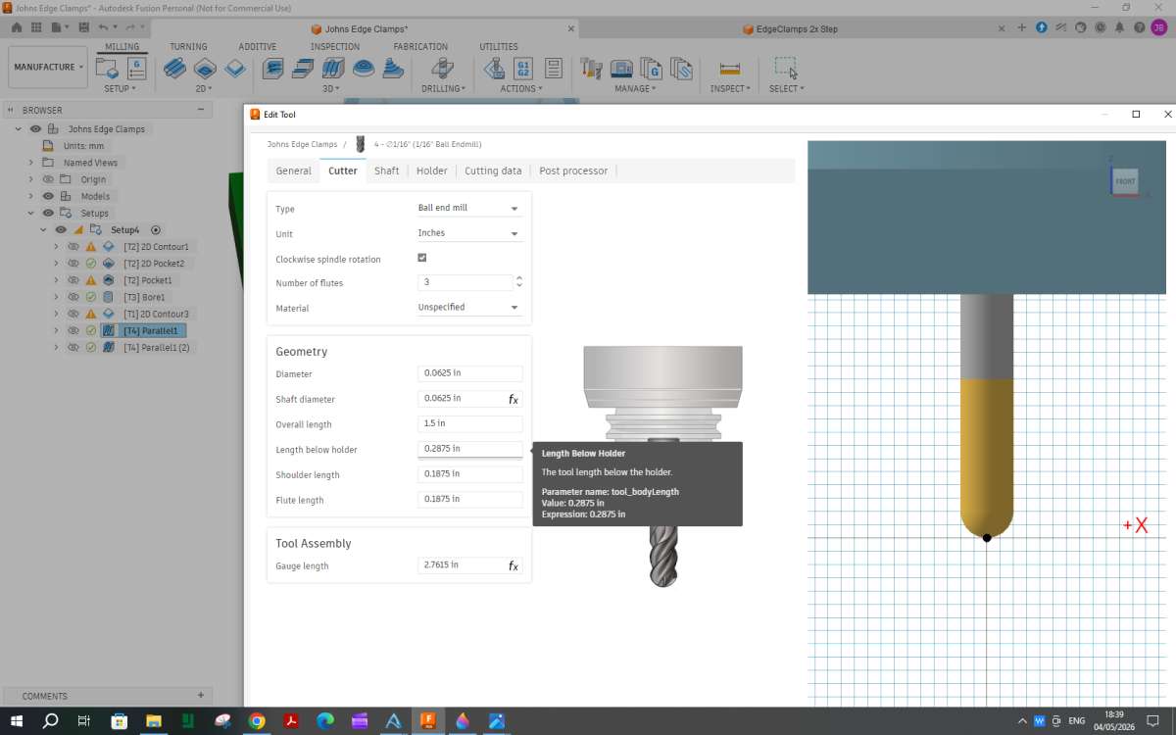
Task: Toggle visibility eye of Origin
Action: coord(48,179)
